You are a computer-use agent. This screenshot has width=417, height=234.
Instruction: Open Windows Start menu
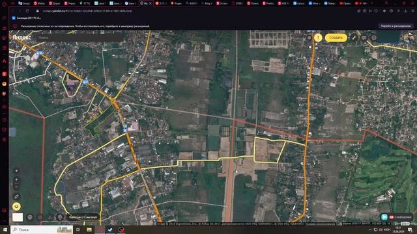click(x=5, y=229)
